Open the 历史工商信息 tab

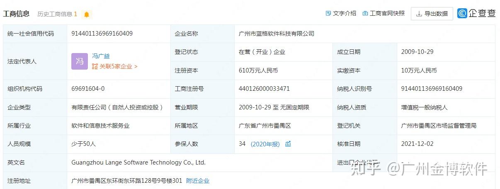click(57, 14)
